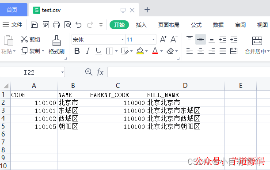Cut selection with the scissors icon

[x=24, y=39]
